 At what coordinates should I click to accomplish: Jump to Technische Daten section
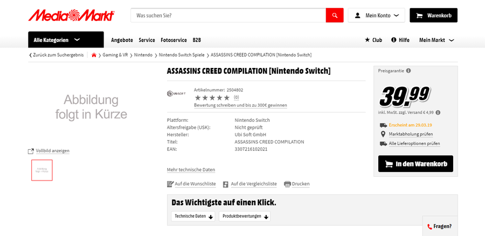tap(193, 216)
